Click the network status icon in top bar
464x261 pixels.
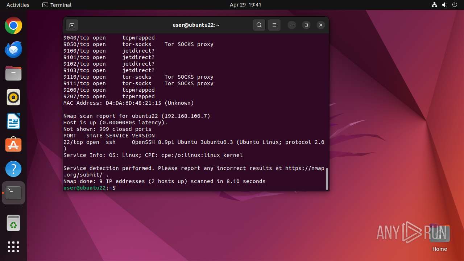coord(434,5)
